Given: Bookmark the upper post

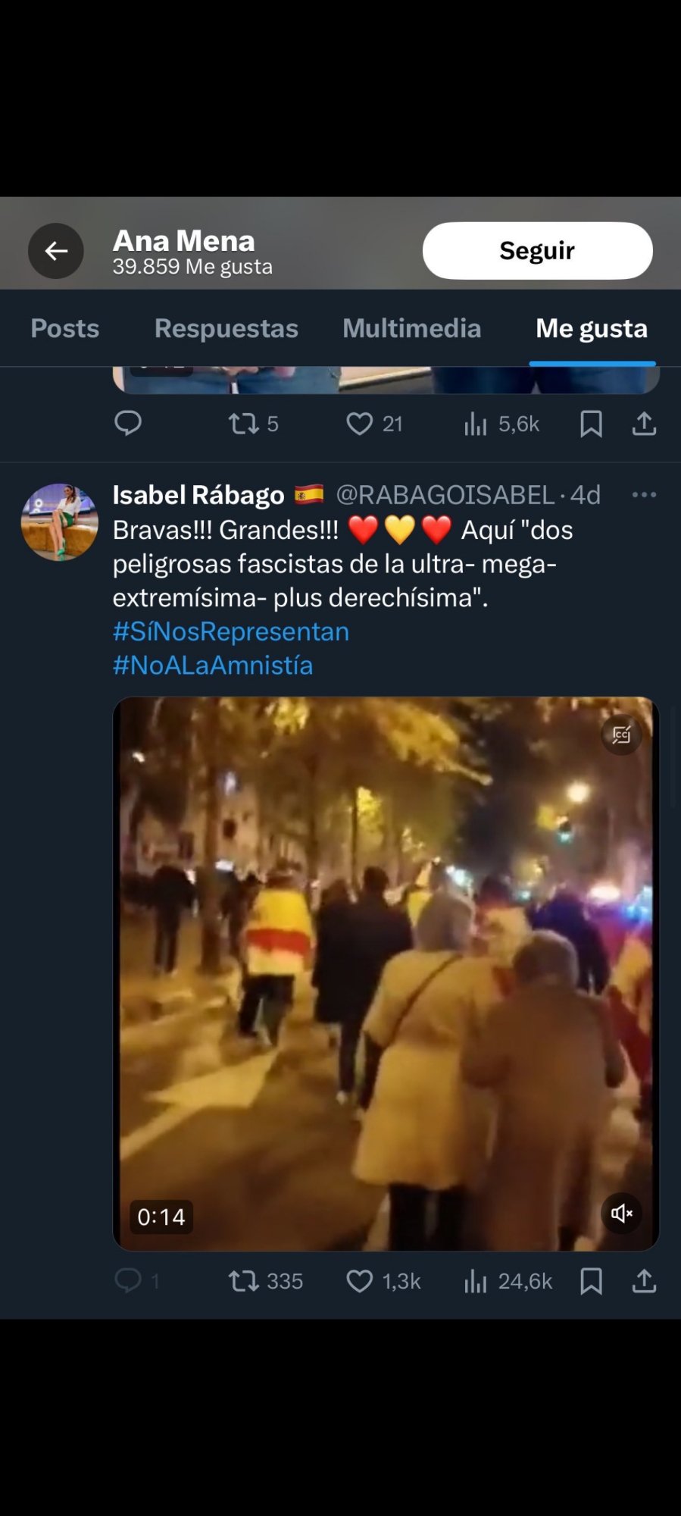Looking at the screenshot, I should pyautogui.click(x=591, y=424).
